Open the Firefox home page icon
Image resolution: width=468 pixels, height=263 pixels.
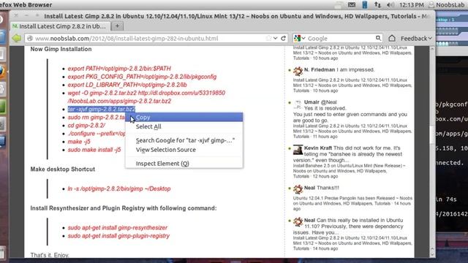point(392,38)
